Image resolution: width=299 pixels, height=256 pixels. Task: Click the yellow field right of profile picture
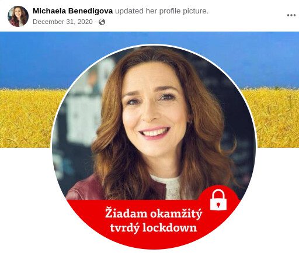[x=276, y=119]
